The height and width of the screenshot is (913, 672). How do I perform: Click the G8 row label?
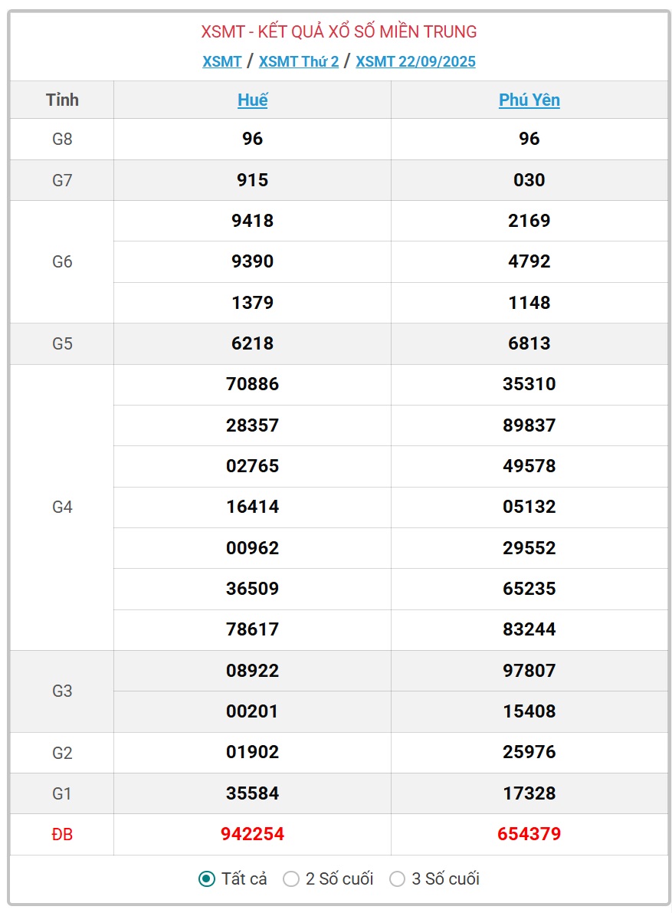coord(62,140)
